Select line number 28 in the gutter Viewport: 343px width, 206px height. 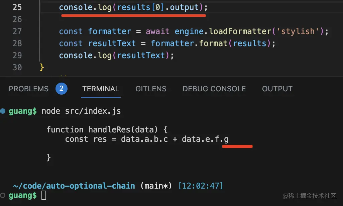click(x=17, y=43)
